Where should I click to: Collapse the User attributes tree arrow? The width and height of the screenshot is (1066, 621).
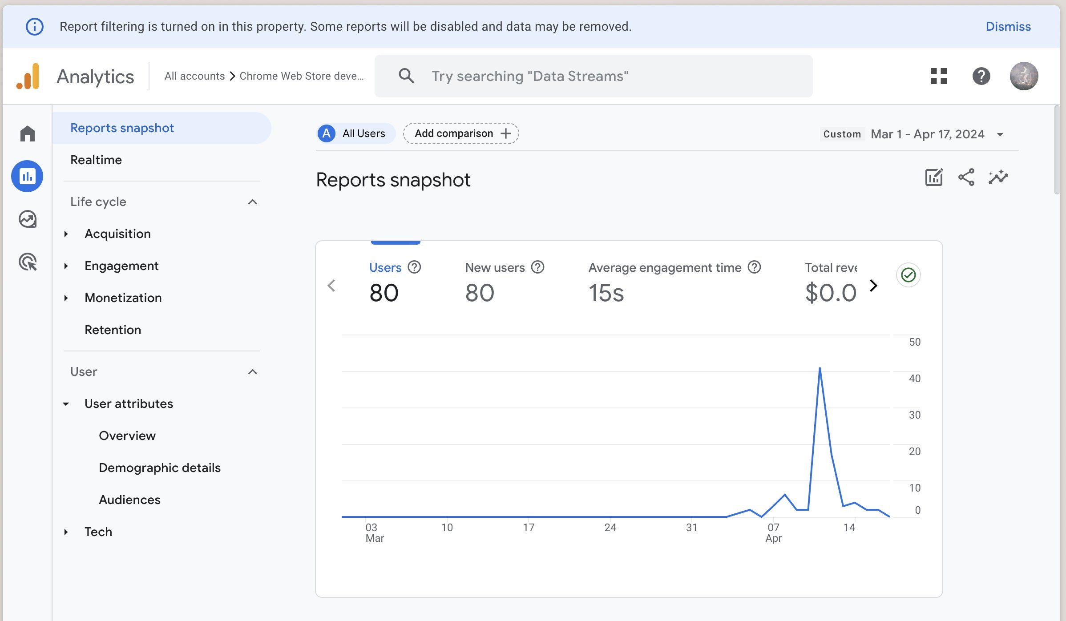[66, 404]
